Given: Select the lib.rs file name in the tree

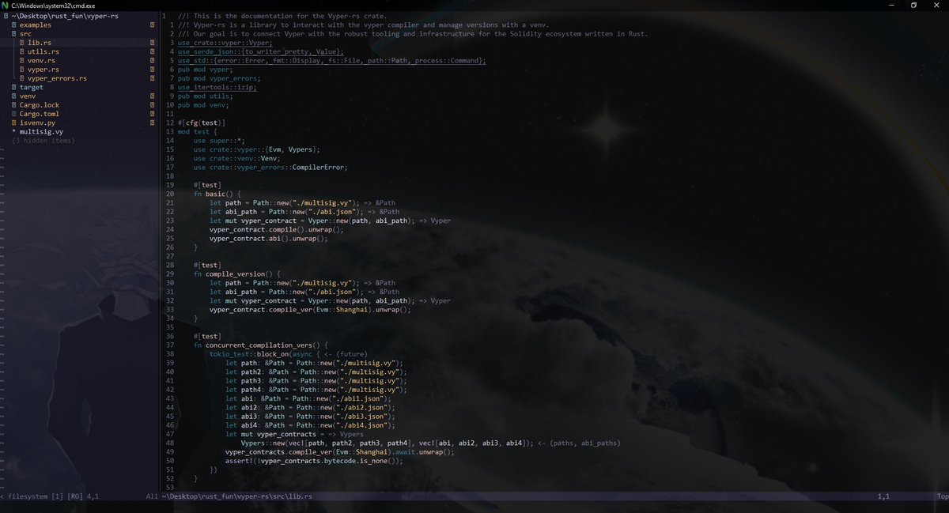Looking at the screenshot, I should (40, 43).
